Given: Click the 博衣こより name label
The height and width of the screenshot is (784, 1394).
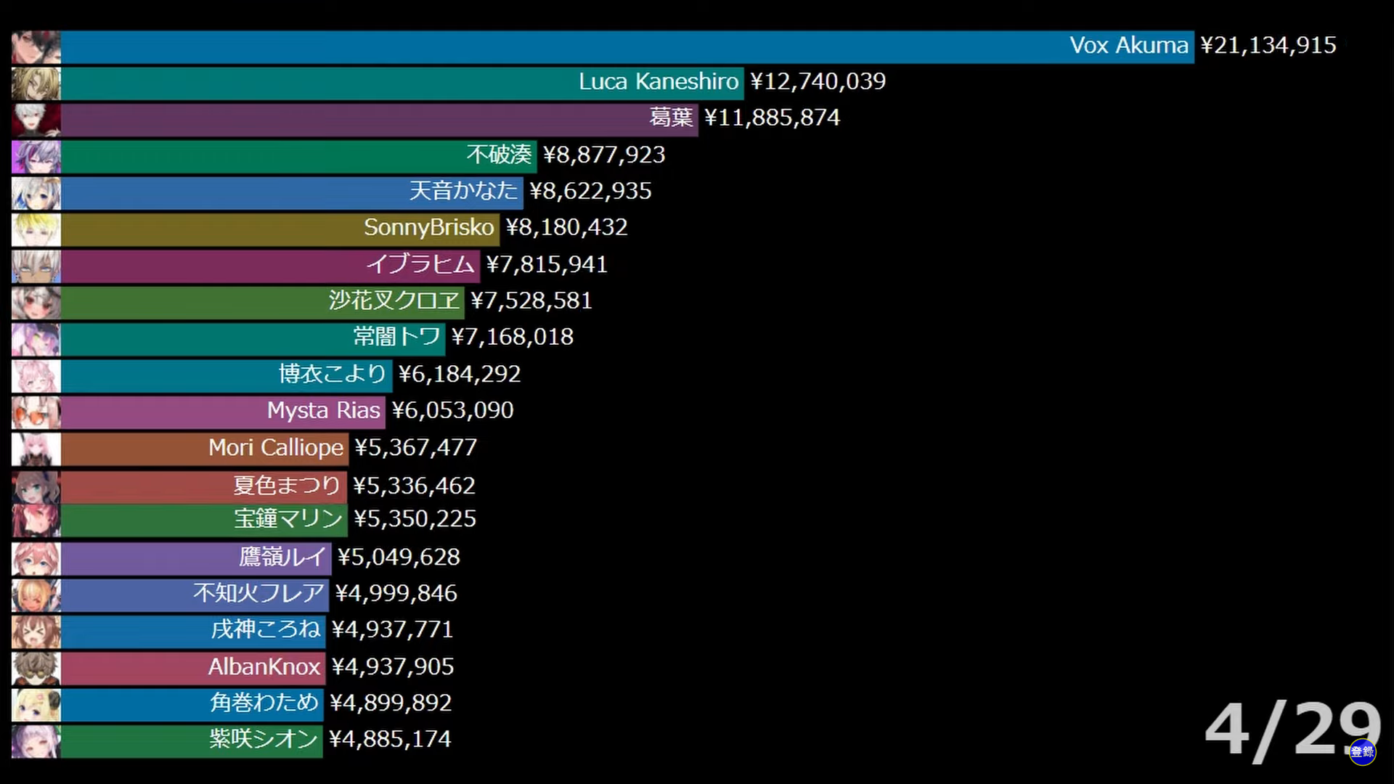Looking at the screenshot, I should tap(333, 374).
